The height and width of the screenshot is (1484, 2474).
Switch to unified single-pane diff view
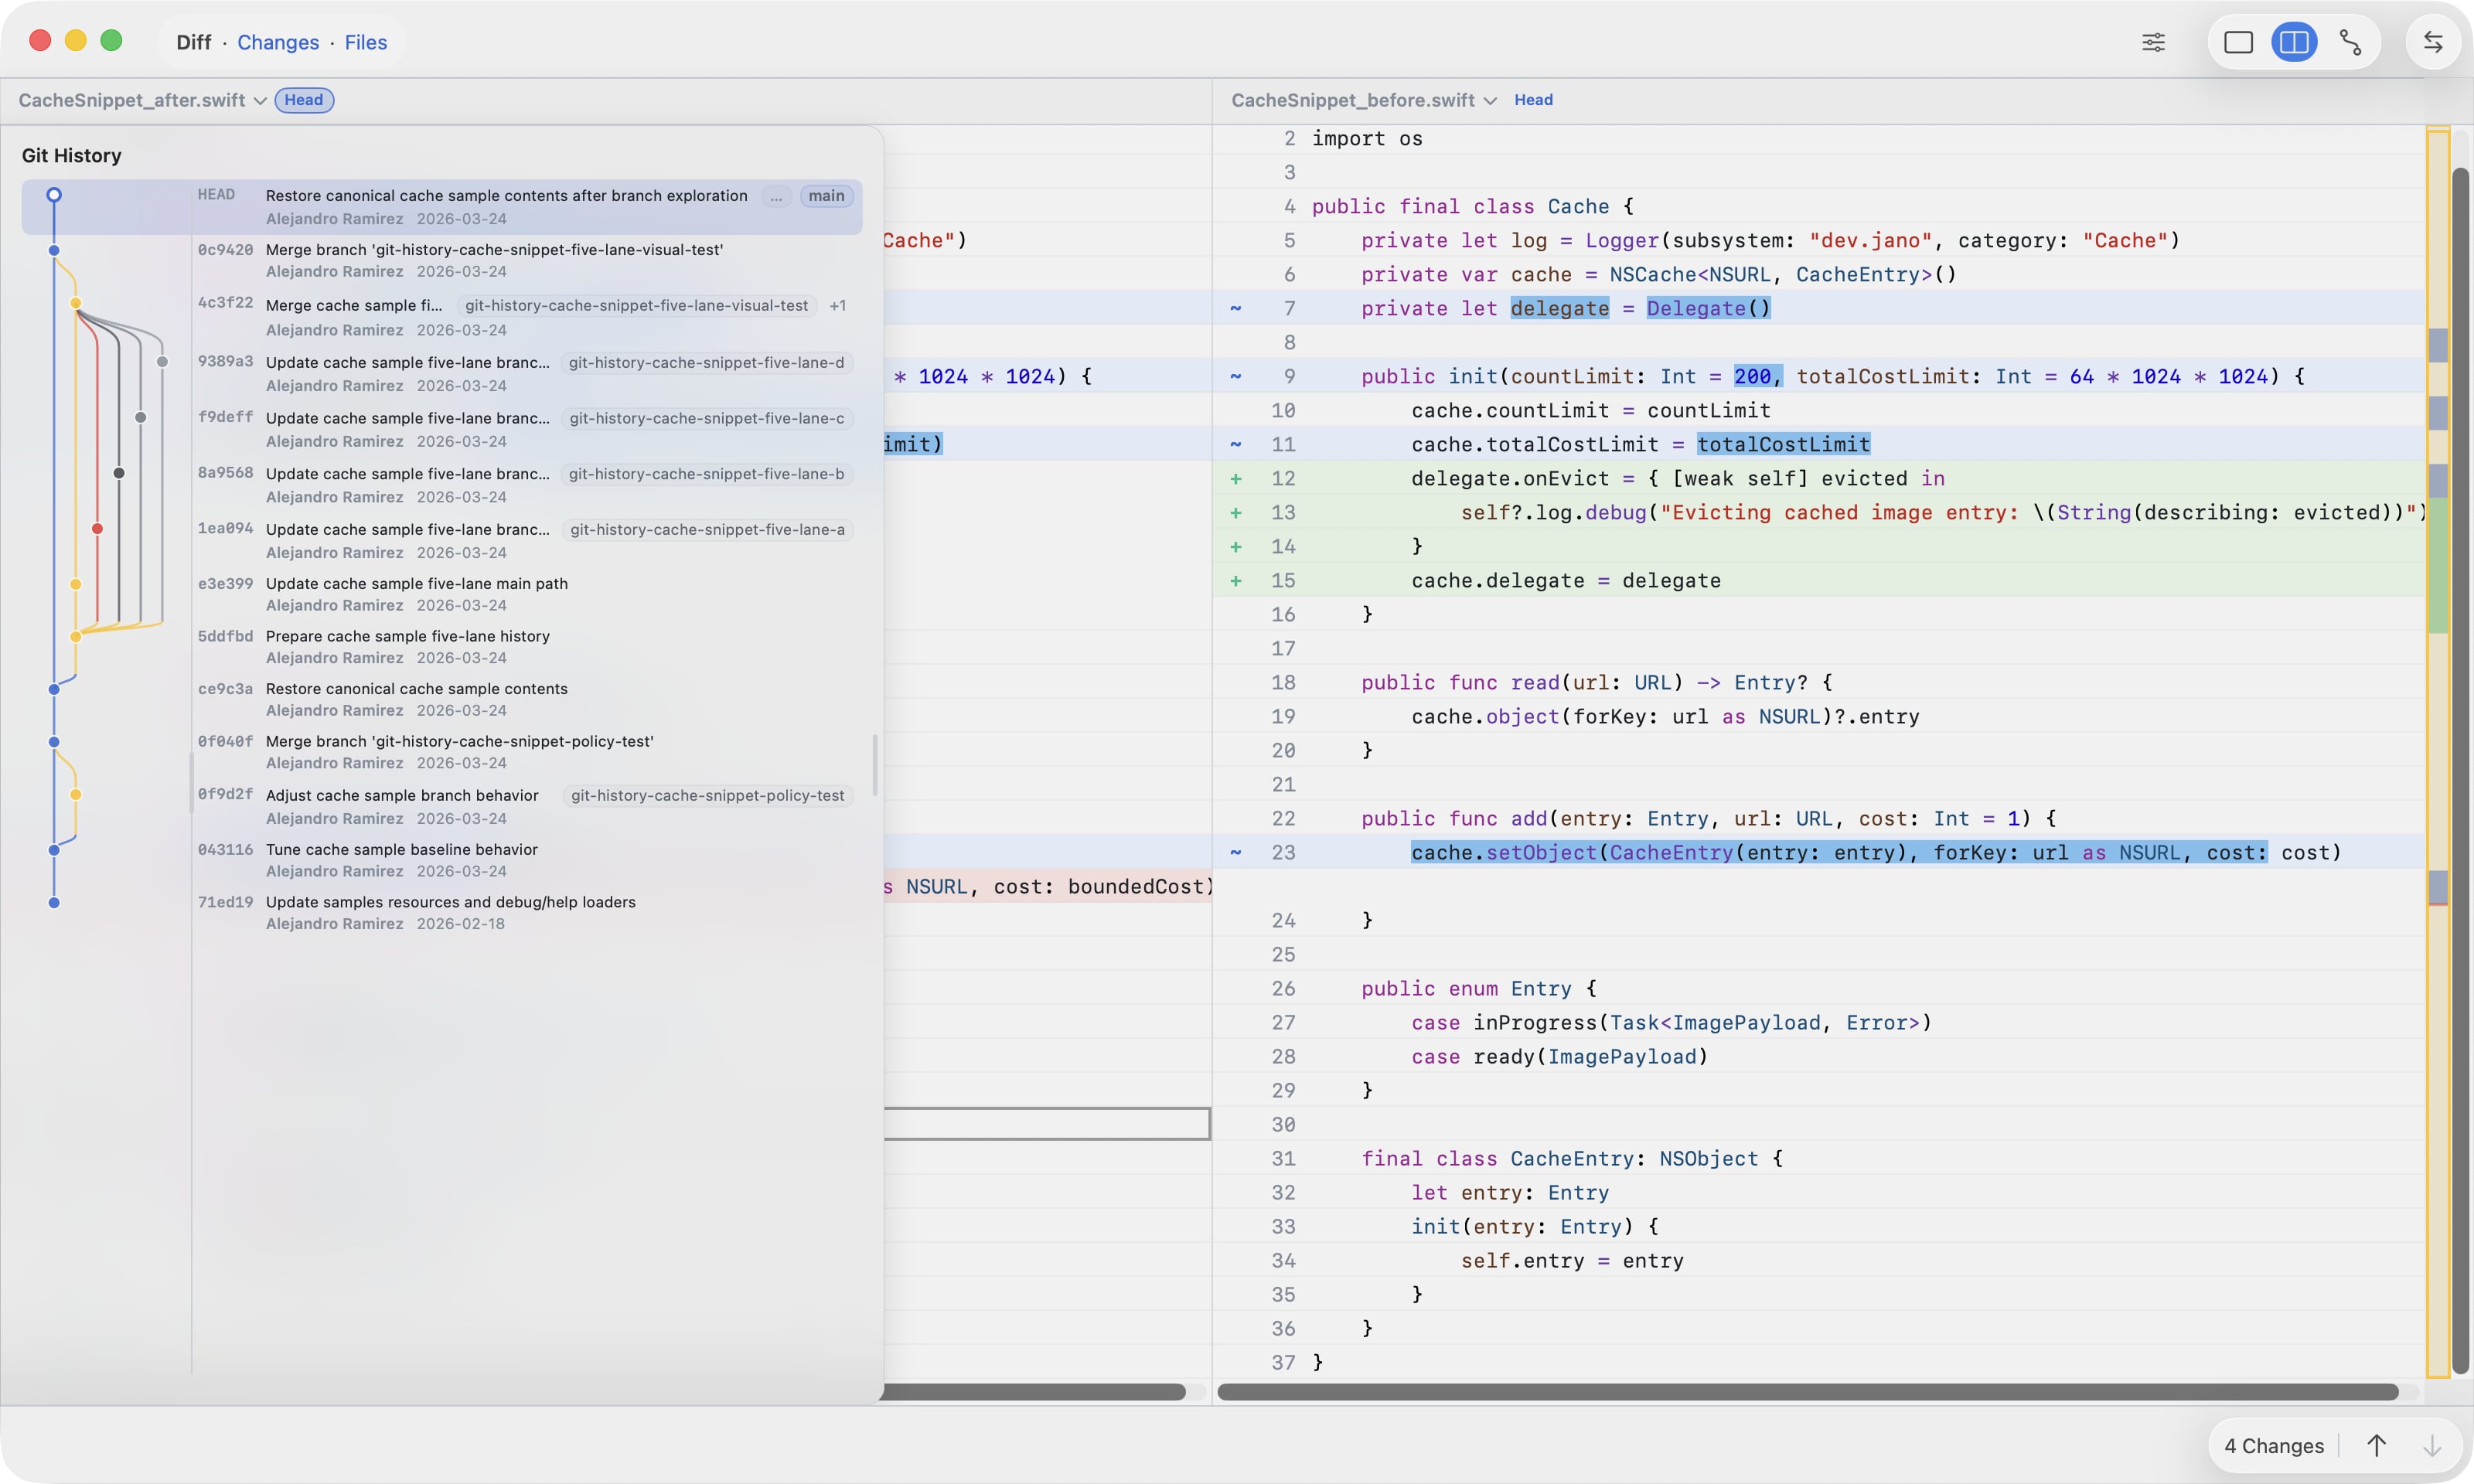pos(2239,42)
